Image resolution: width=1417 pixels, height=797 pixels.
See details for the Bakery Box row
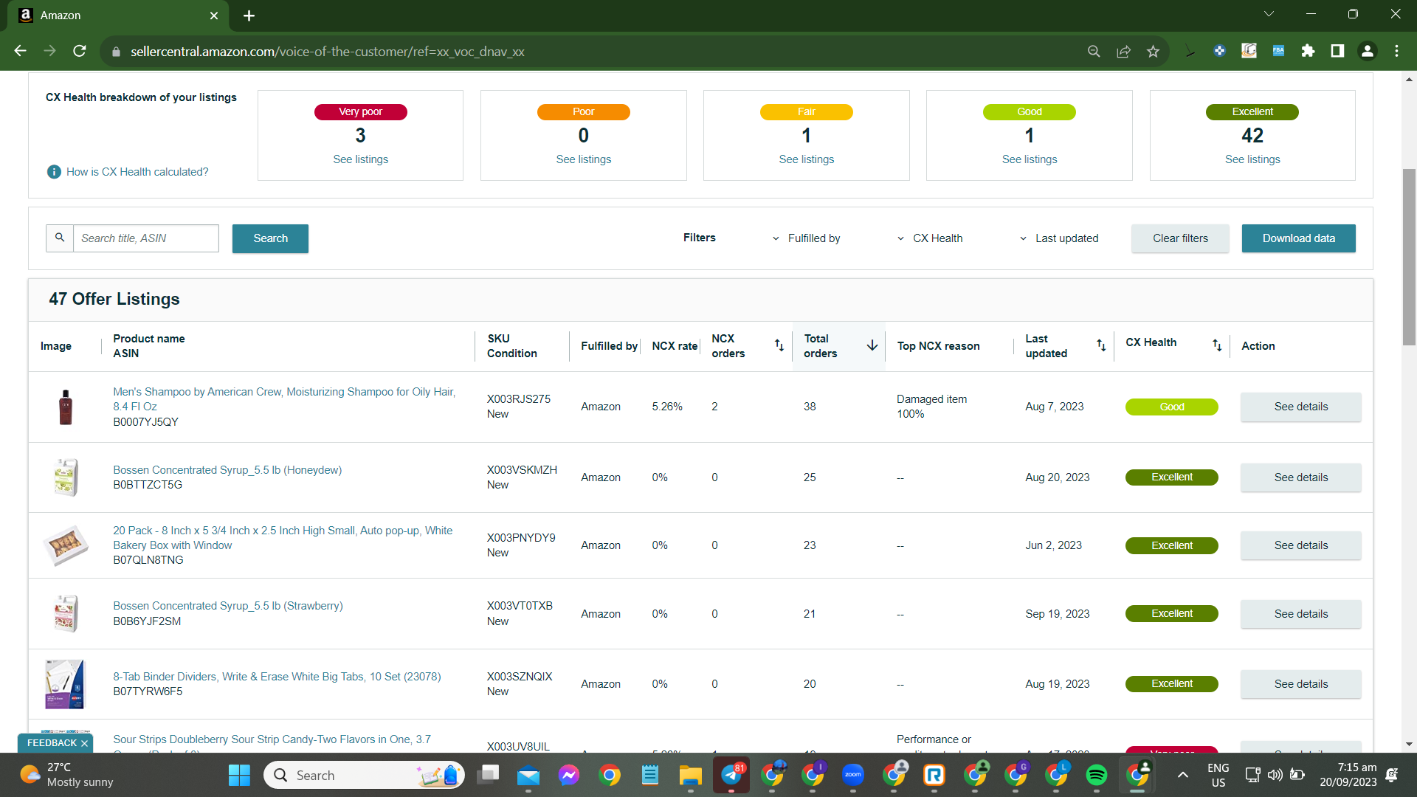[1300, 545]
